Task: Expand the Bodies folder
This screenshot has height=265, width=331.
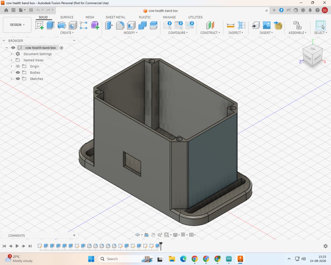Action: (x=11, y=72)
